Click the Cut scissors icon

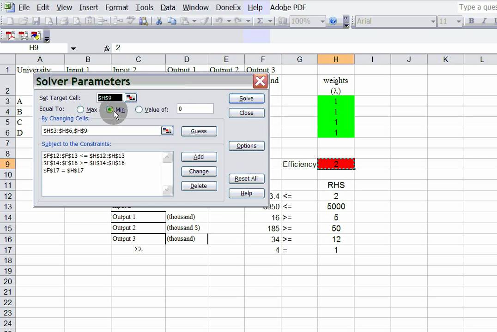coord(159,21)
